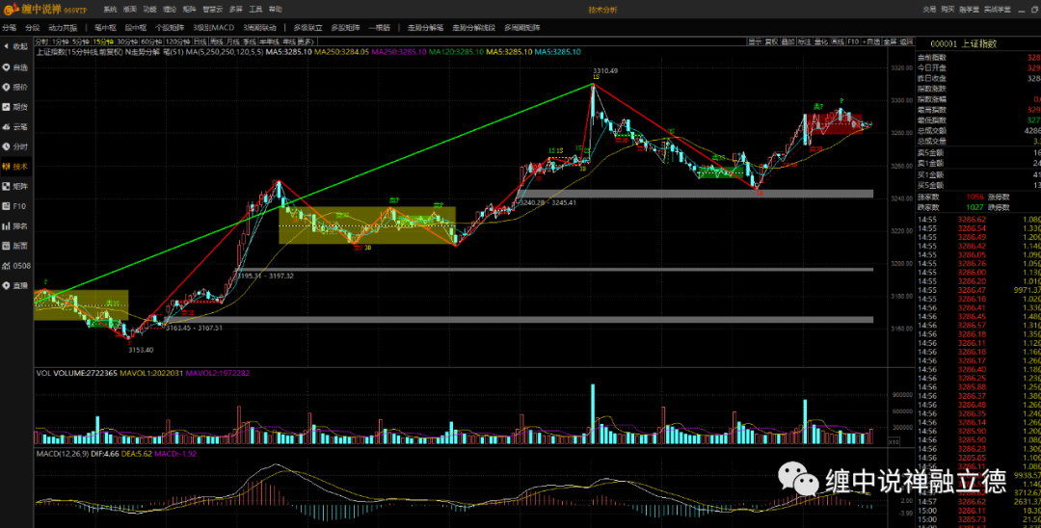The image size is (1041, 528).
Task: Open the 系统 menu
Action: coord(110,10)
